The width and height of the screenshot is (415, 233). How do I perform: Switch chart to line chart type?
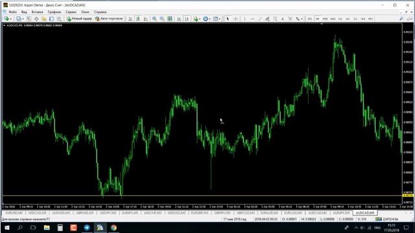(x=145, y=19)
